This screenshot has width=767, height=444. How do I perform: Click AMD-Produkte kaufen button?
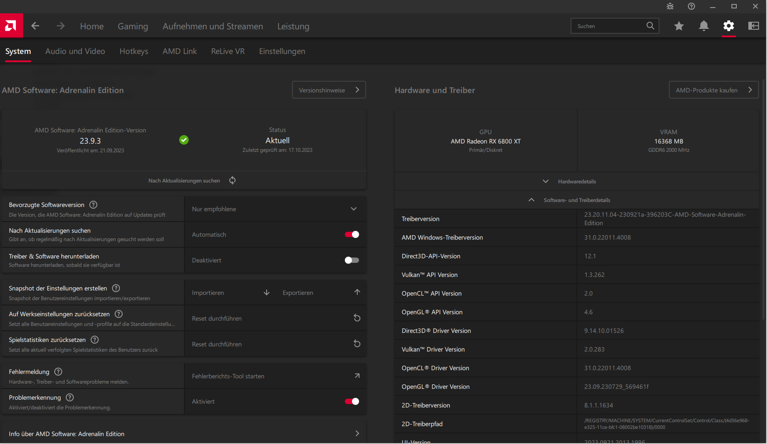pyautogui.click(x=714, y=90)
